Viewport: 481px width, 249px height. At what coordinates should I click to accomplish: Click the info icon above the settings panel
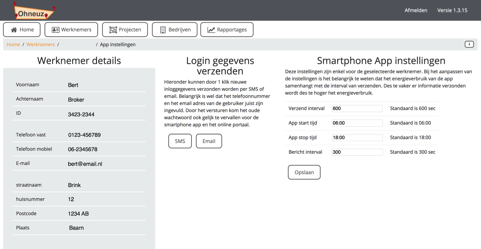pos(469,44)
